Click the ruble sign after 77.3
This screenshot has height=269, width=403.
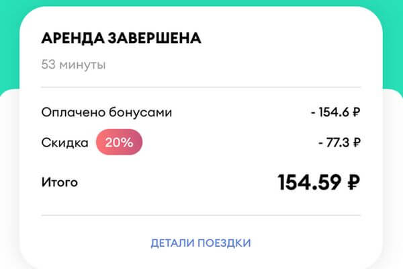(x=357, y=142)
